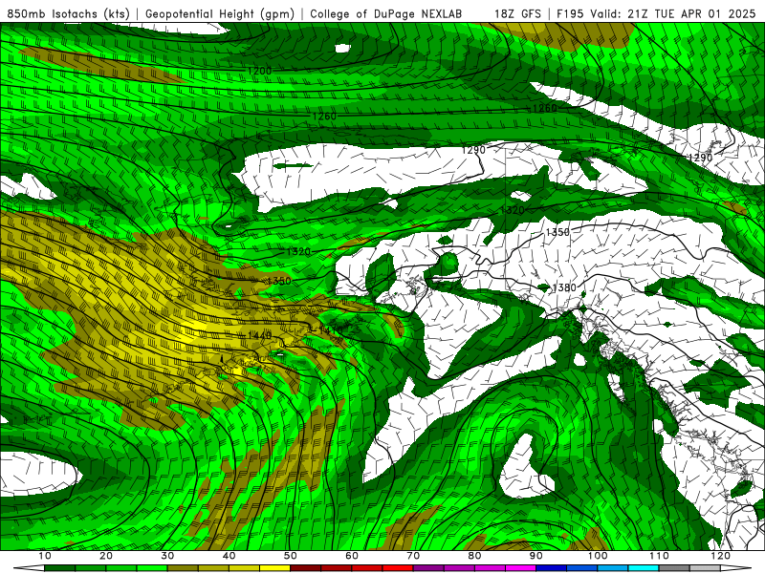This screenshot has height=573, width=765.
Task: Click the darkest green swatch in the colorbar
Action: tap(59, 568)
